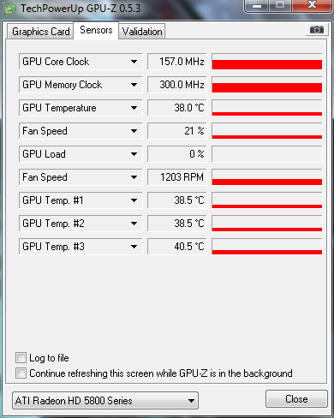Click the 38.0 °C GPU Temperature value field

177,108
